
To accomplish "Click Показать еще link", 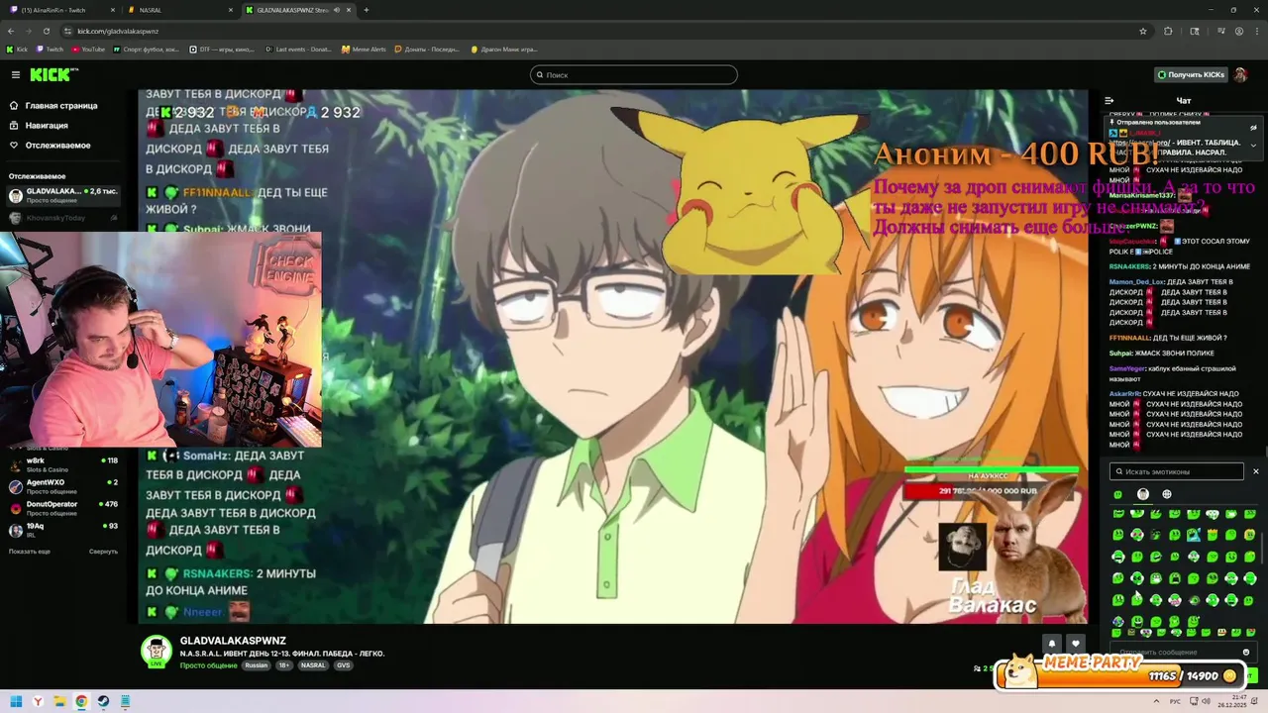I will tap(30, 551).
